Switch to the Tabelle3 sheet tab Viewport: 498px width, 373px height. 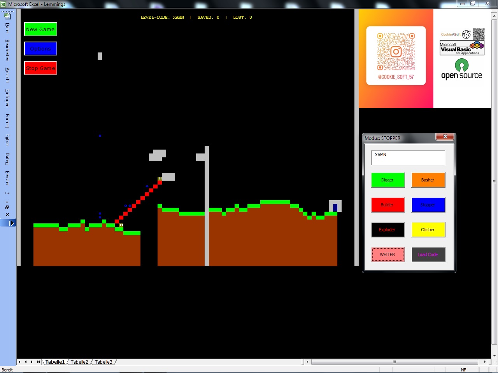[x=103, y=362]
